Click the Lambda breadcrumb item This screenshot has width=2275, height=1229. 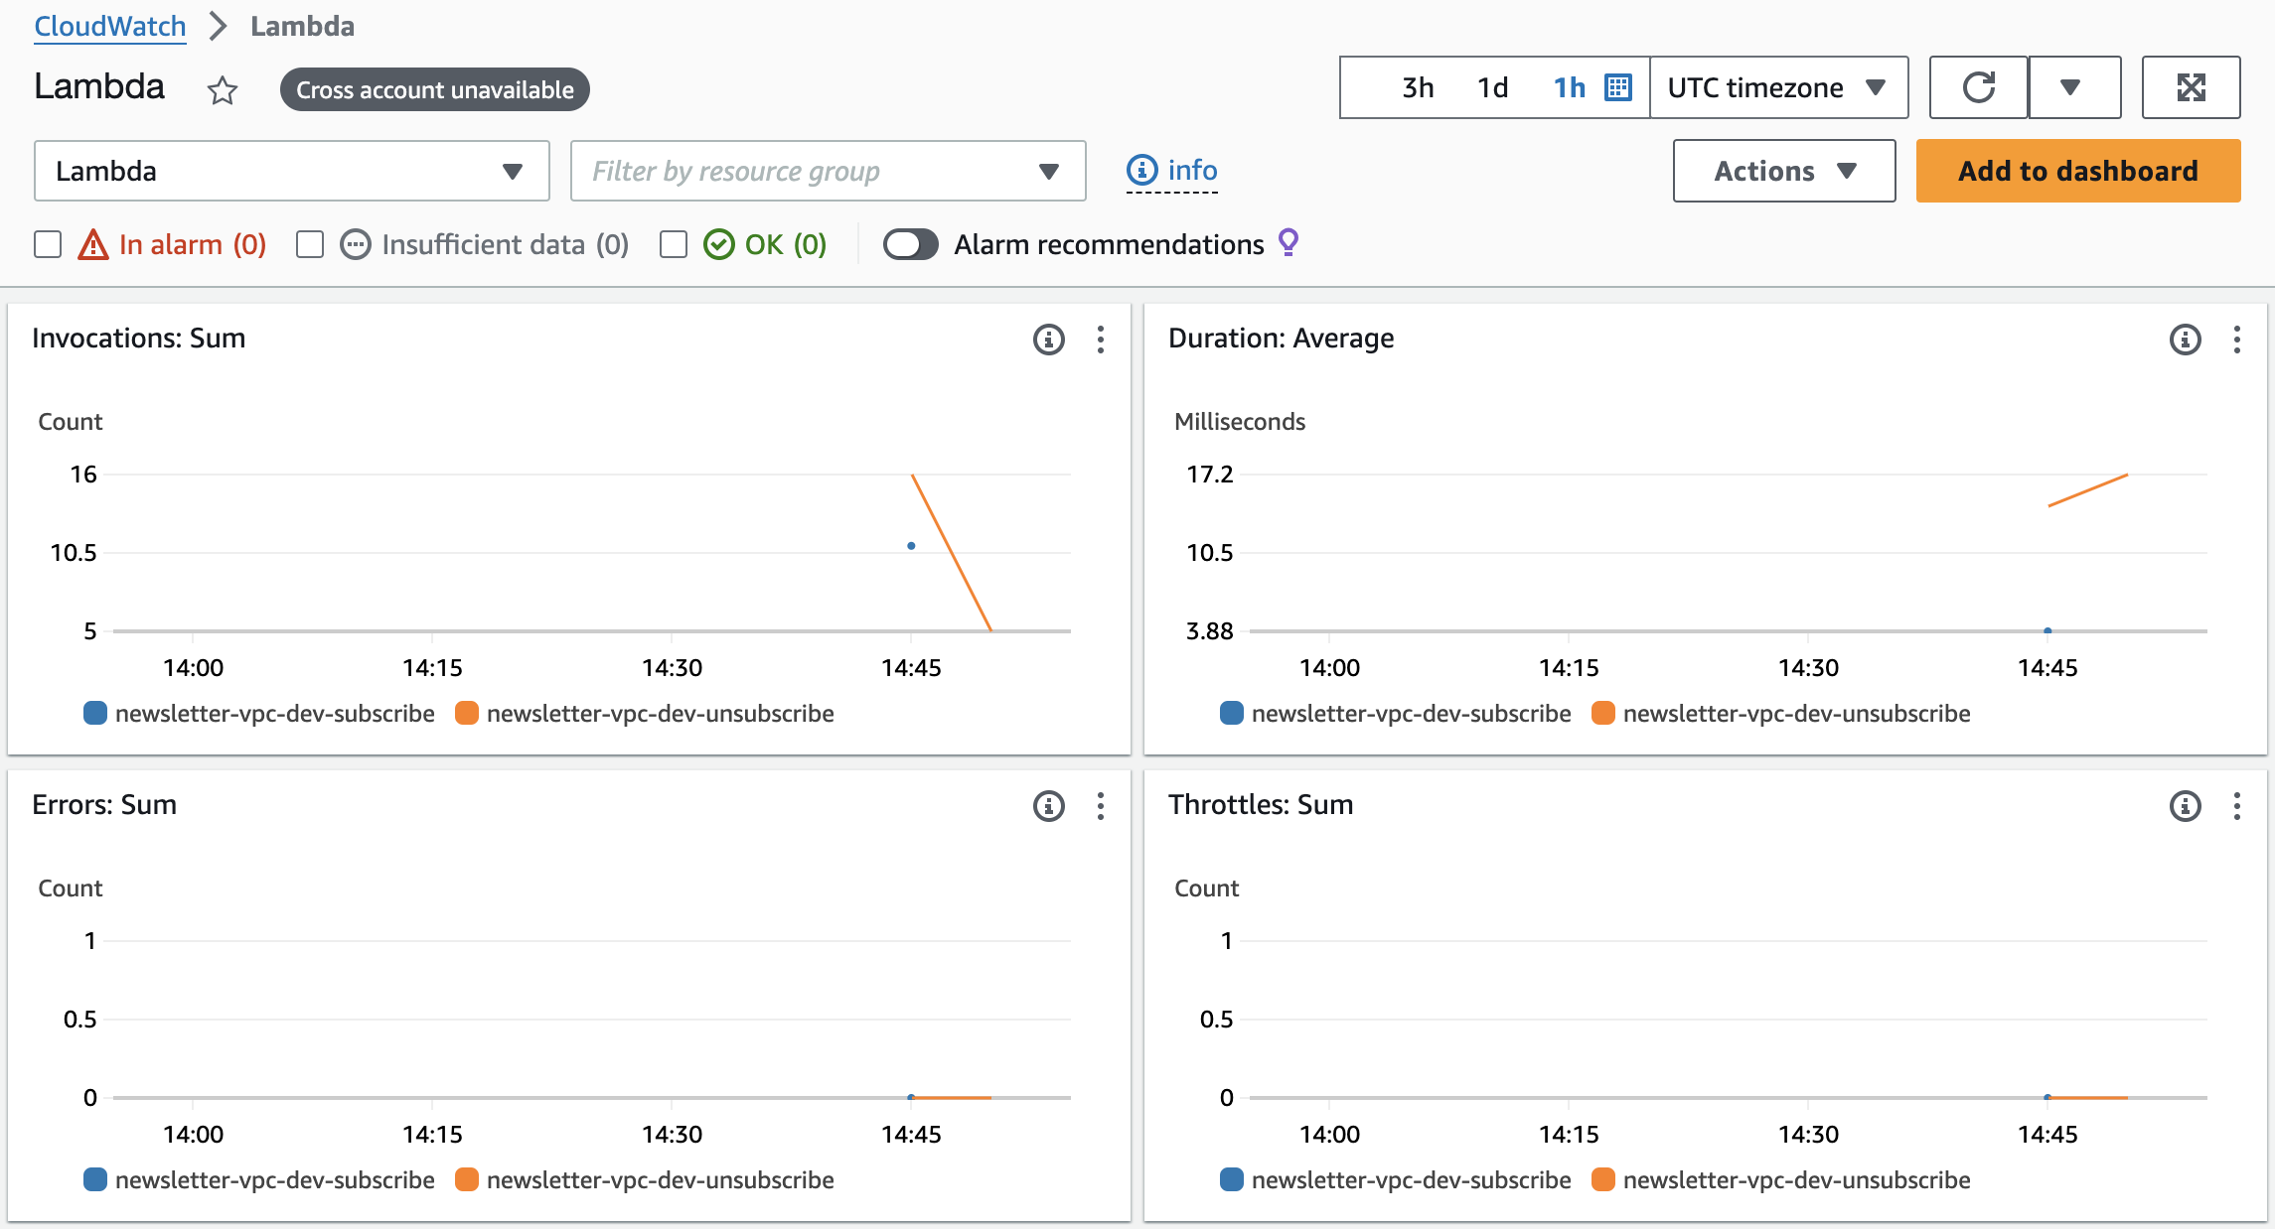click(302, 26)
